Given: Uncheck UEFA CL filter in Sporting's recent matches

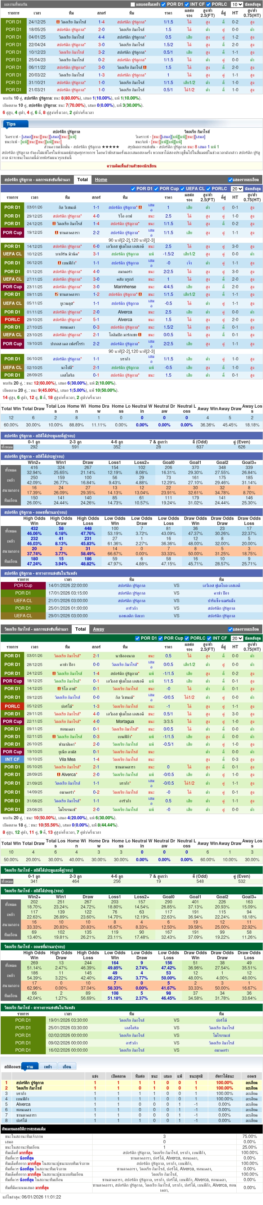Looking at the screenshot, I should [182, 189].
